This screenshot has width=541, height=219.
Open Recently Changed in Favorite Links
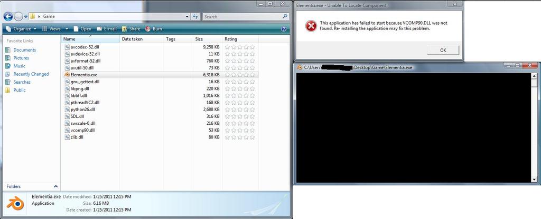point(31,74)
